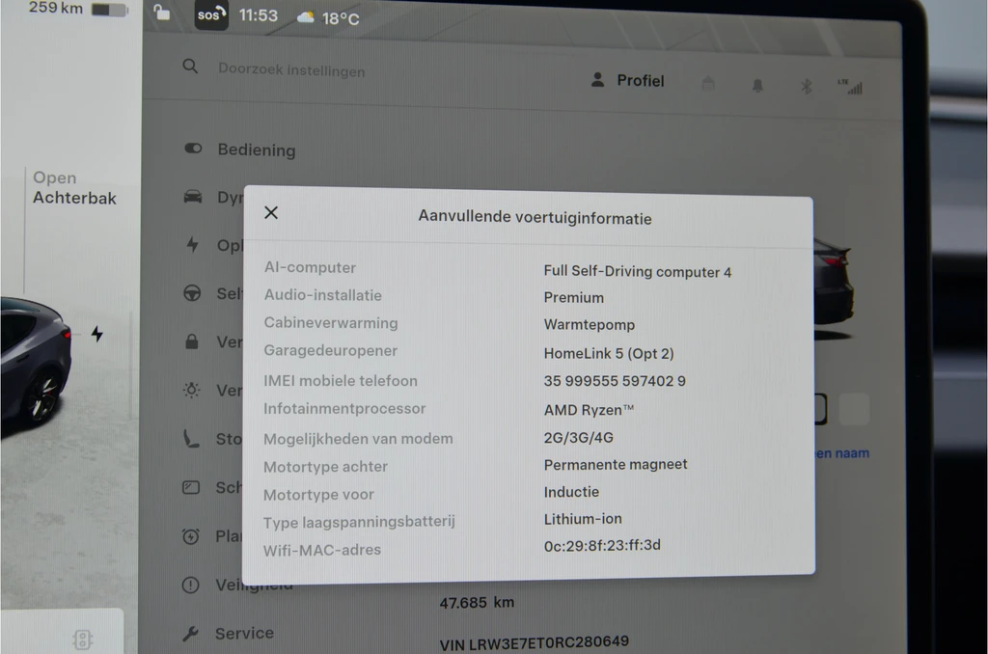
Task: Tap the car icon for Dynamiek menu
Action: (193, 197)
